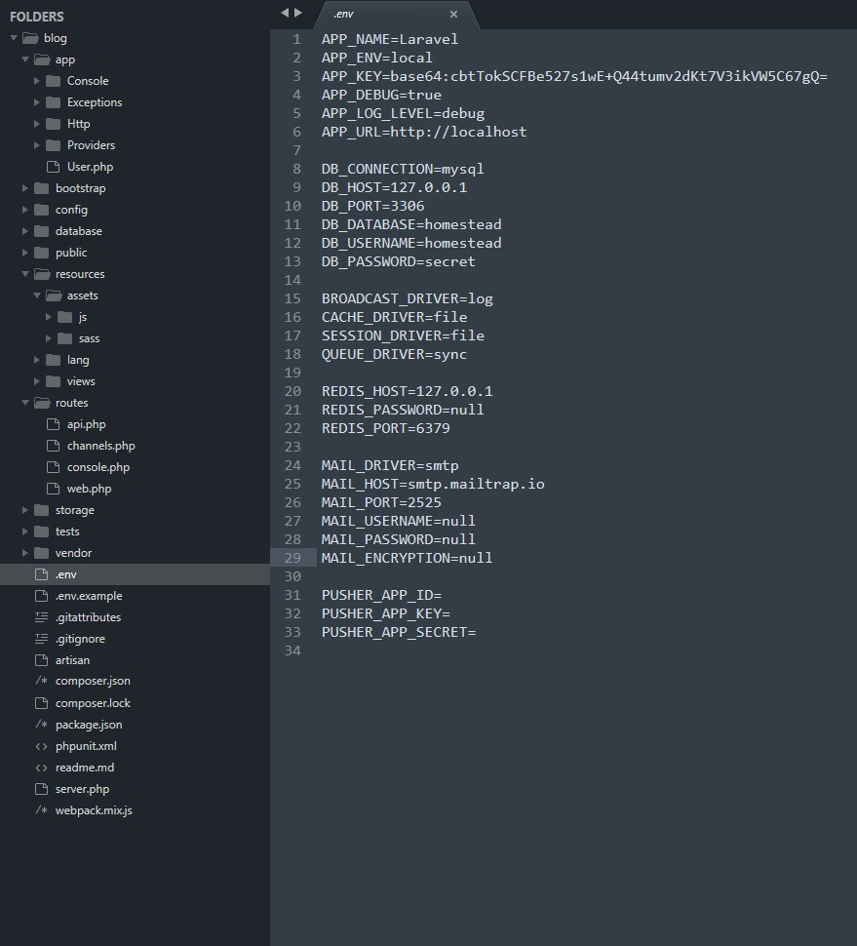The height and width of the screenshot is (946, 857).
Task: Click the phpunit.xml code icon
Action: (41, 746)
